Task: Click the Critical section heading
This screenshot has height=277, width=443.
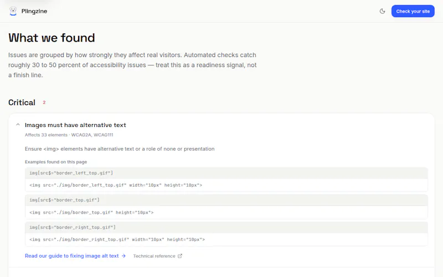Action: coord(22,102)
